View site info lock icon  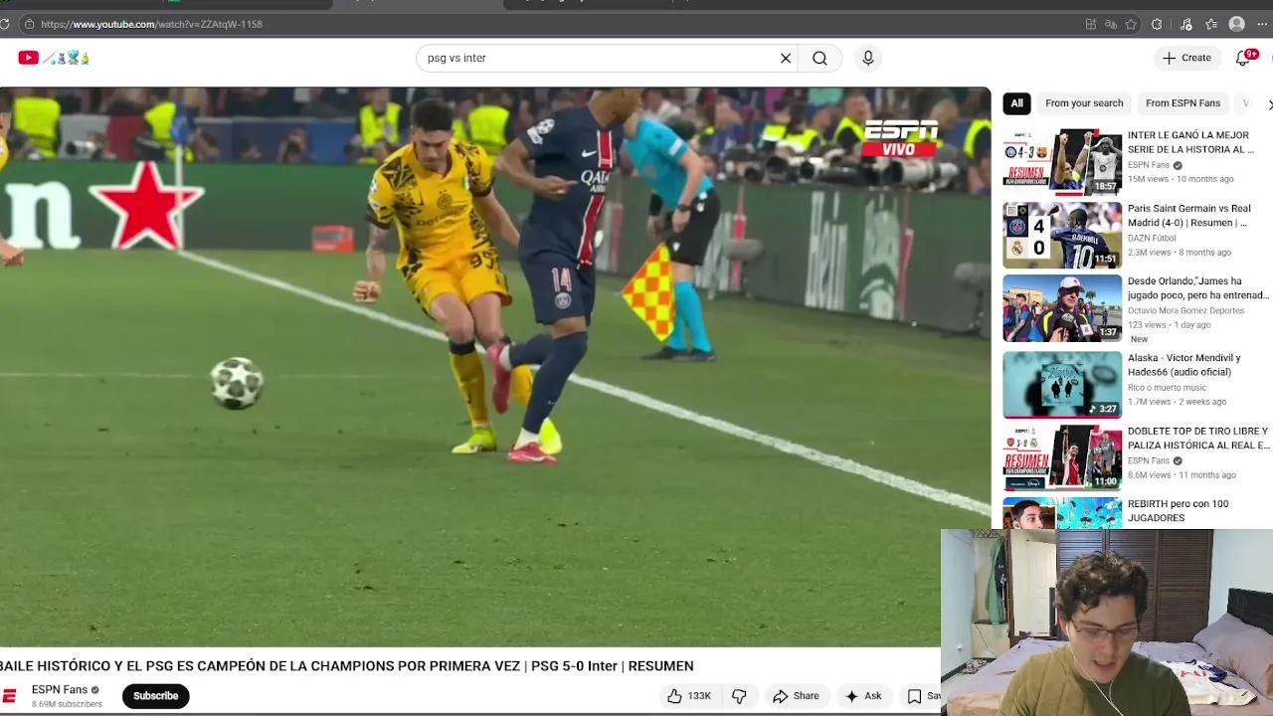(30, 24)
